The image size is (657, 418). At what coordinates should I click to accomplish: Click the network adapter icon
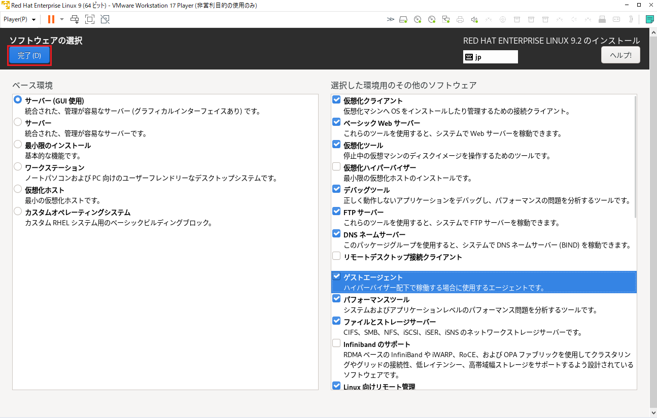tap(446, 19)
